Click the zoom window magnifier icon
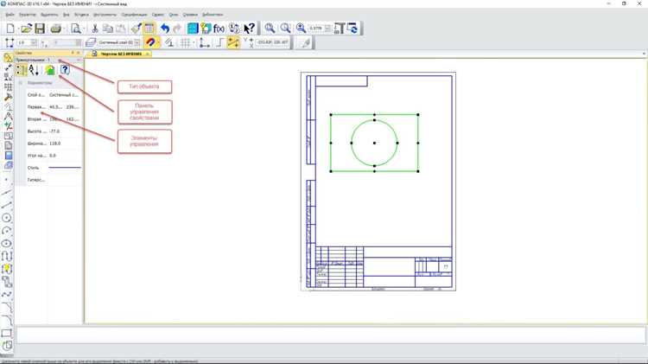Viewport: 648px width, 364px height. click(270, 29)
